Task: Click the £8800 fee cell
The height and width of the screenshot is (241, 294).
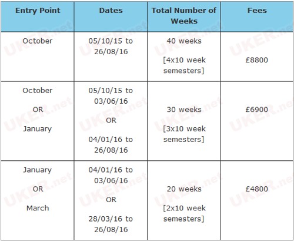Action: click(x=257, y=60)
